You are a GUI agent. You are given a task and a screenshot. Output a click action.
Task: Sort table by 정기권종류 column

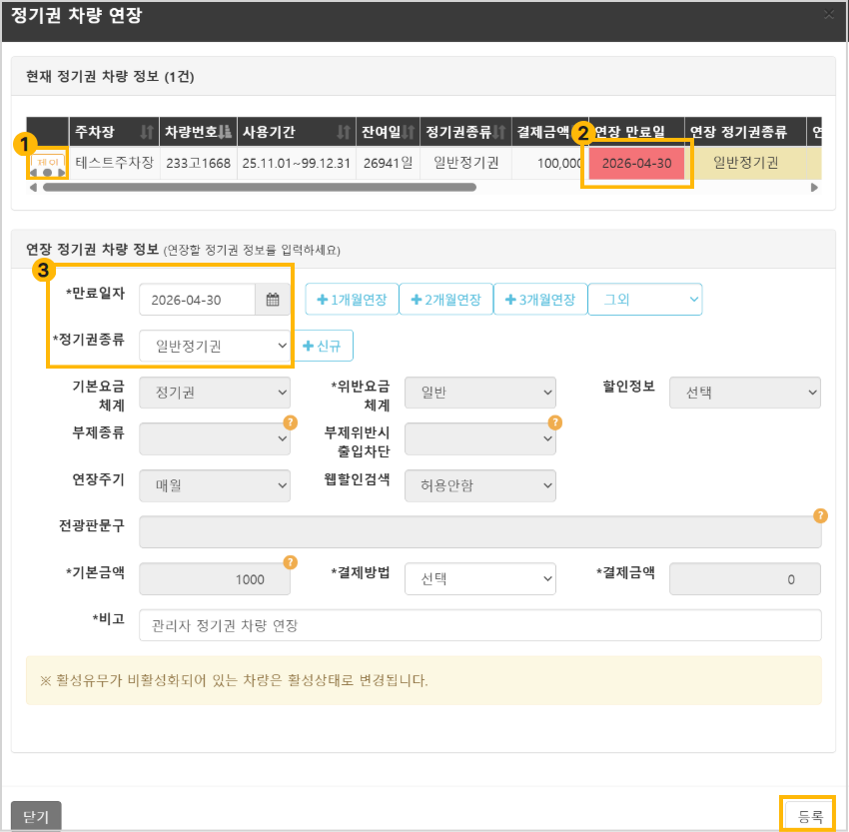pyautogui.click(x=499, y=132)
